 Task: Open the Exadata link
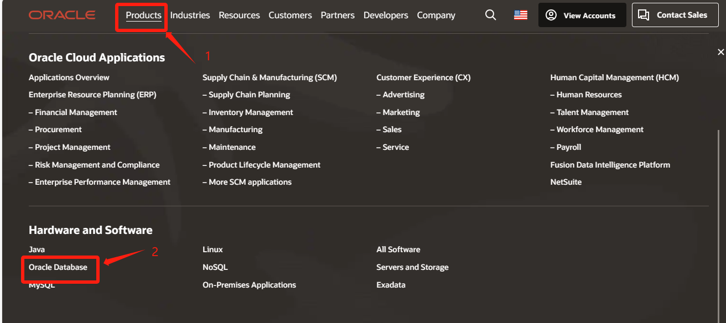391,285
